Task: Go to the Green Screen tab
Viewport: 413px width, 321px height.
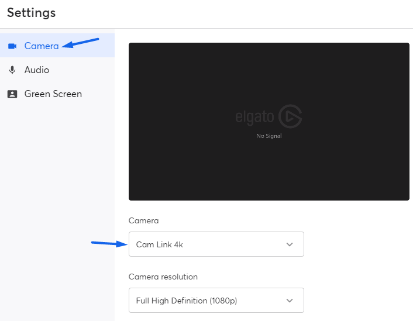Action: [57, 94]
